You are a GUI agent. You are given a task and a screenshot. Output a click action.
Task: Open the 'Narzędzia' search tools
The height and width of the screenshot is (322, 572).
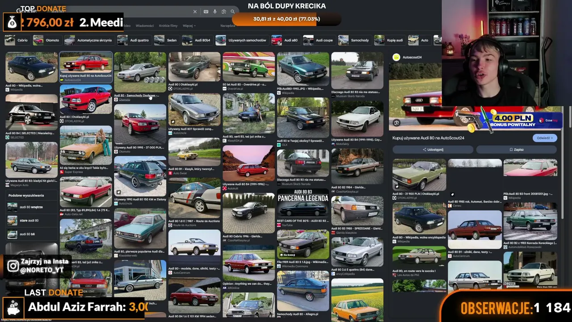(227, 25)
